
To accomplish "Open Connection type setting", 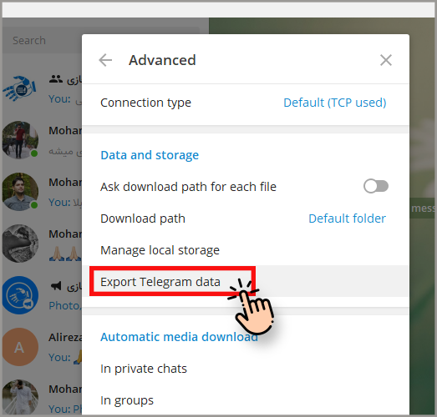I will (246, 103).
